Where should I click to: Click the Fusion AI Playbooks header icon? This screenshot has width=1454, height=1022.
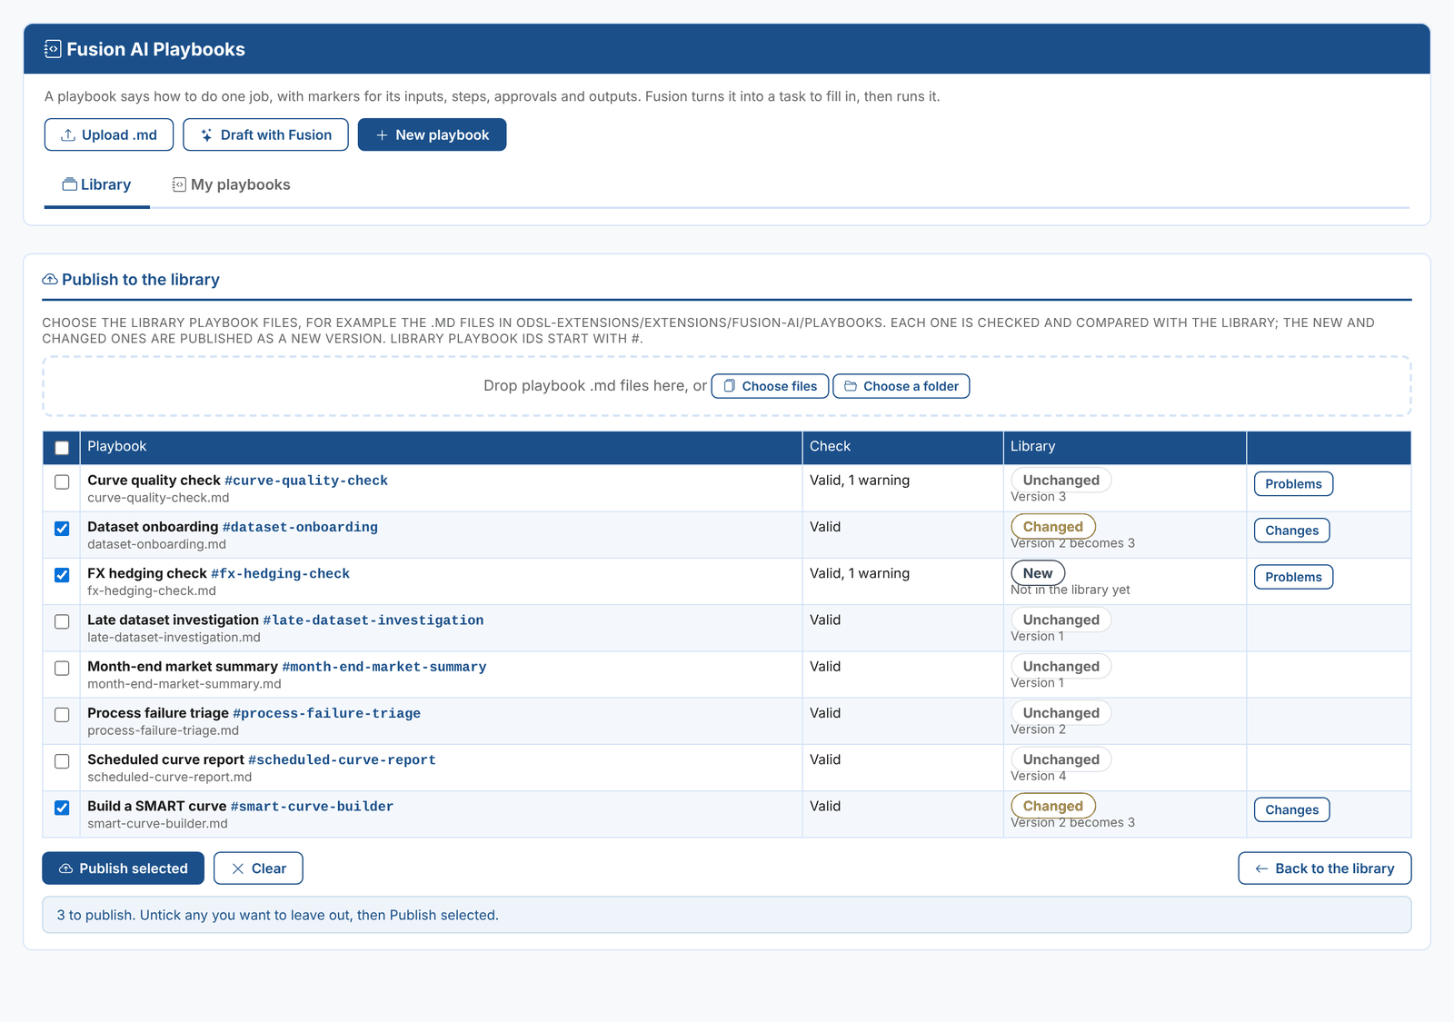tap(53, 49)
